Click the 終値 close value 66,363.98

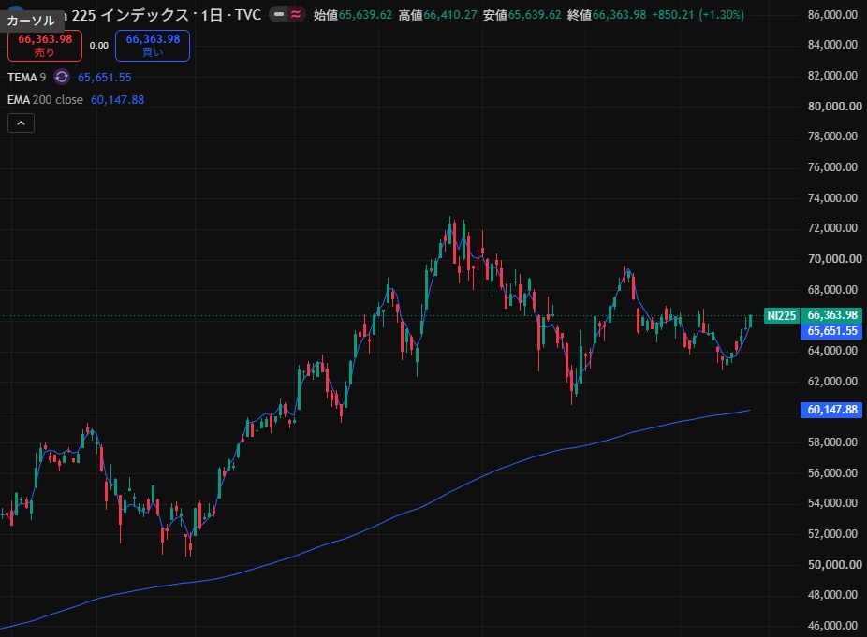619,15
